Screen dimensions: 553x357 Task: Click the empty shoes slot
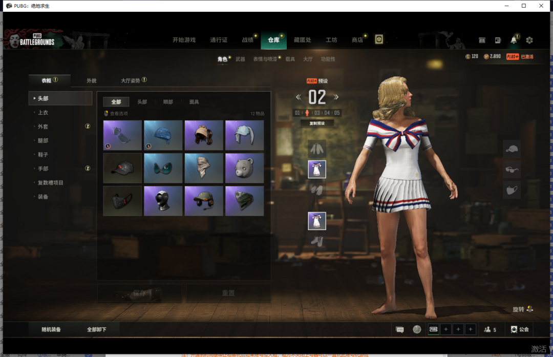point(317,241)
